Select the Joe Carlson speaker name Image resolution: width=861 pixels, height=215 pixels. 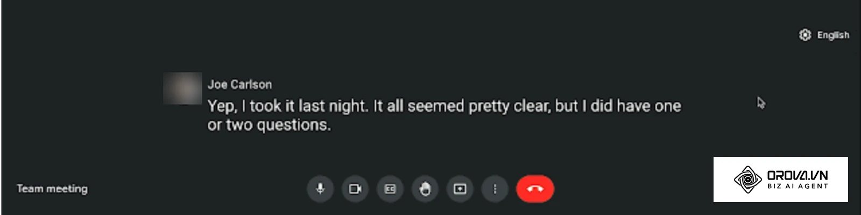[239, 84]
